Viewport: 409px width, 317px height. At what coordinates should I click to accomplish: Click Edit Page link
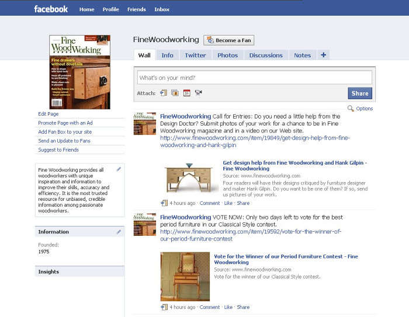(48, 114)
